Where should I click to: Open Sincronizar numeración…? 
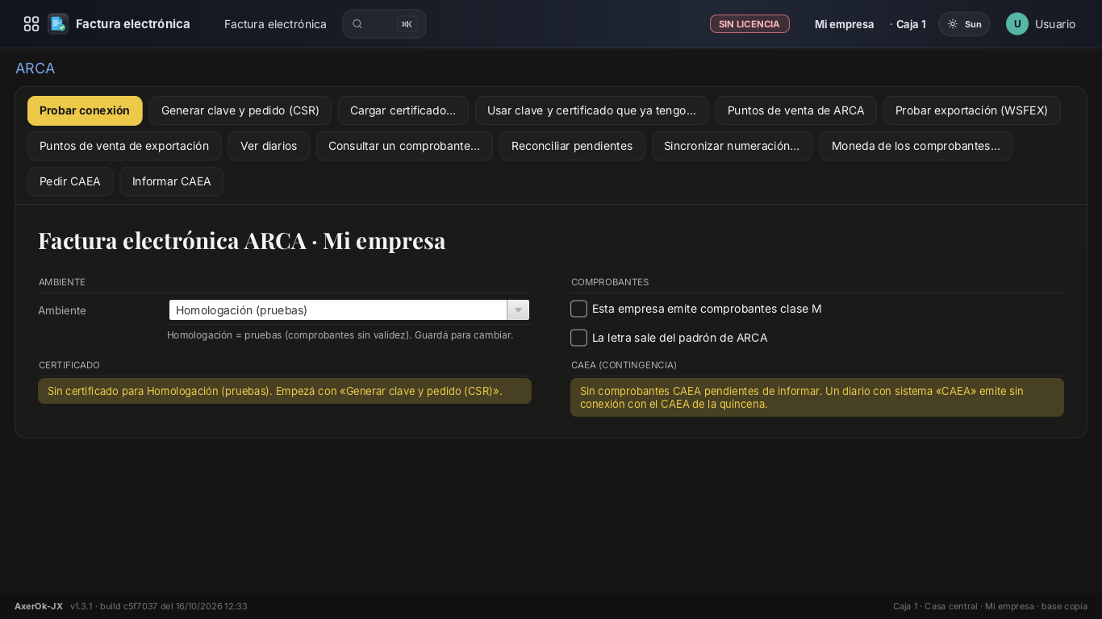click(732, 146)
